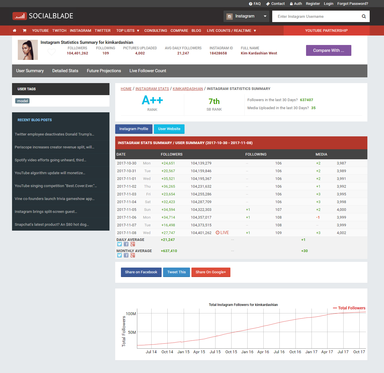The image size is (384, 373).
Task: Click the home icon in navigation bar
Action: coord(15,31)
